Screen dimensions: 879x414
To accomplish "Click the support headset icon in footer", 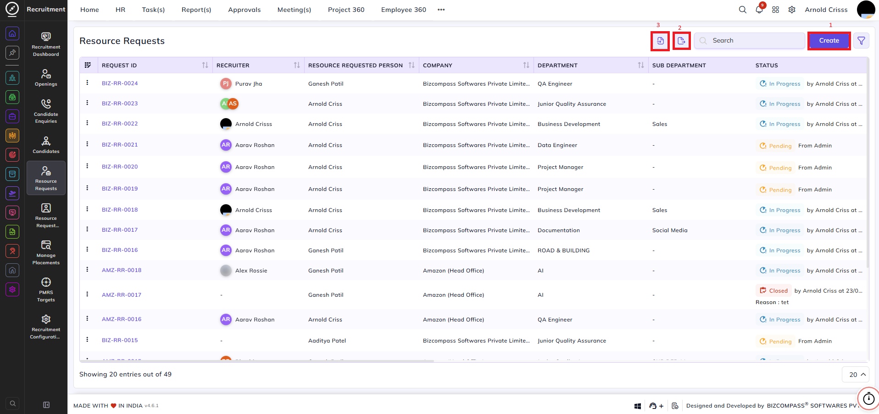I will tap(653, 406).
